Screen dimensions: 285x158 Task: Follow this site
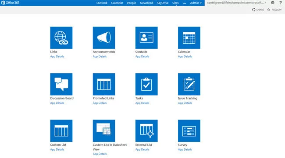[274, 10]
